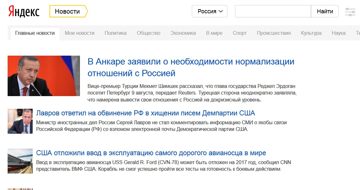
Task: Open the США отложили ввод авианосца headline
Action: coord(151,153)
